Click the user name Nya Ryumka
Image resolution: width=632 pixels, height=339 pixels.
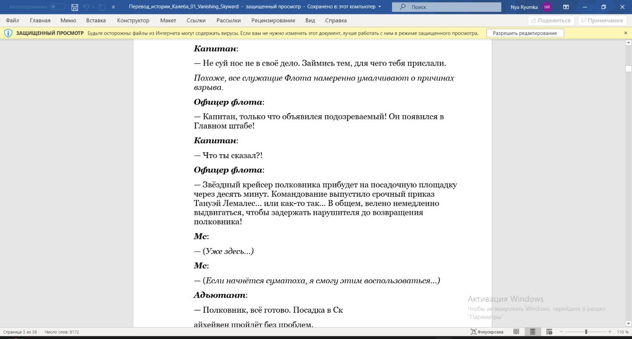(x=524, y=7)
